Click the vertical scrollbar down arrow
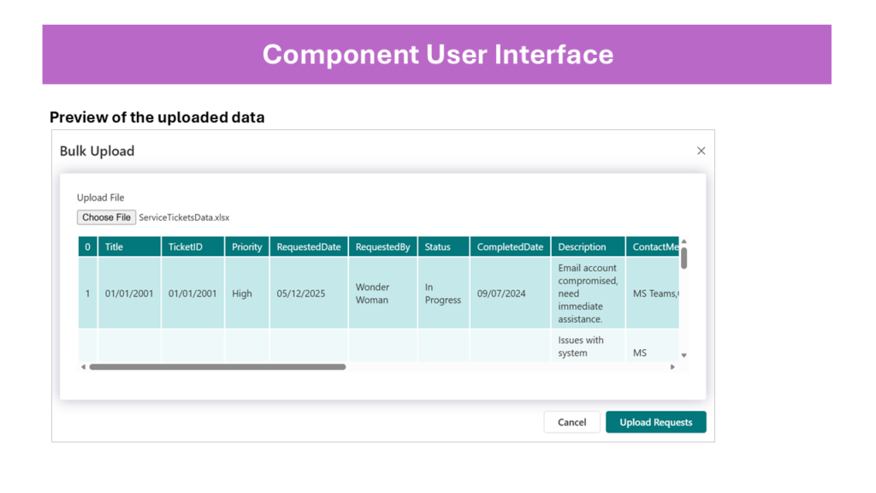 684,354
